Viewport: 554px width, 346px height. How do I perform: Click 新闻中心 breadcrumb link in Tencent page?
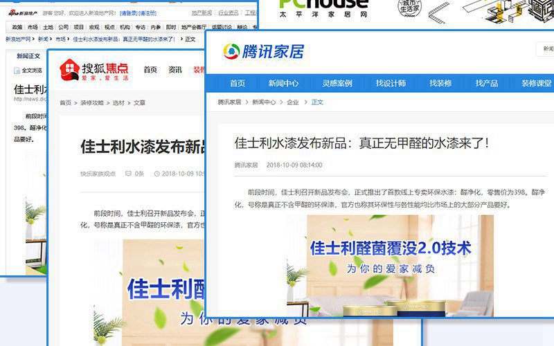point(264,102)
